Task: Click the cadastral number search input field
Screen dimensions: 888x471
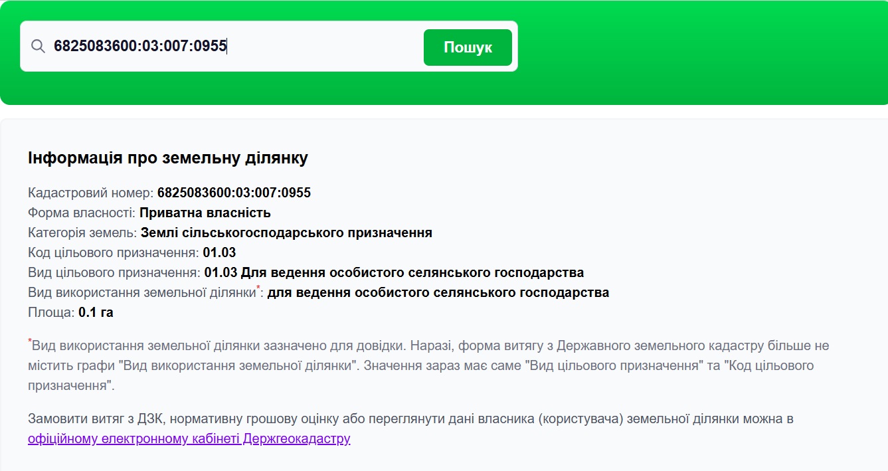Action: click(232, 47)
